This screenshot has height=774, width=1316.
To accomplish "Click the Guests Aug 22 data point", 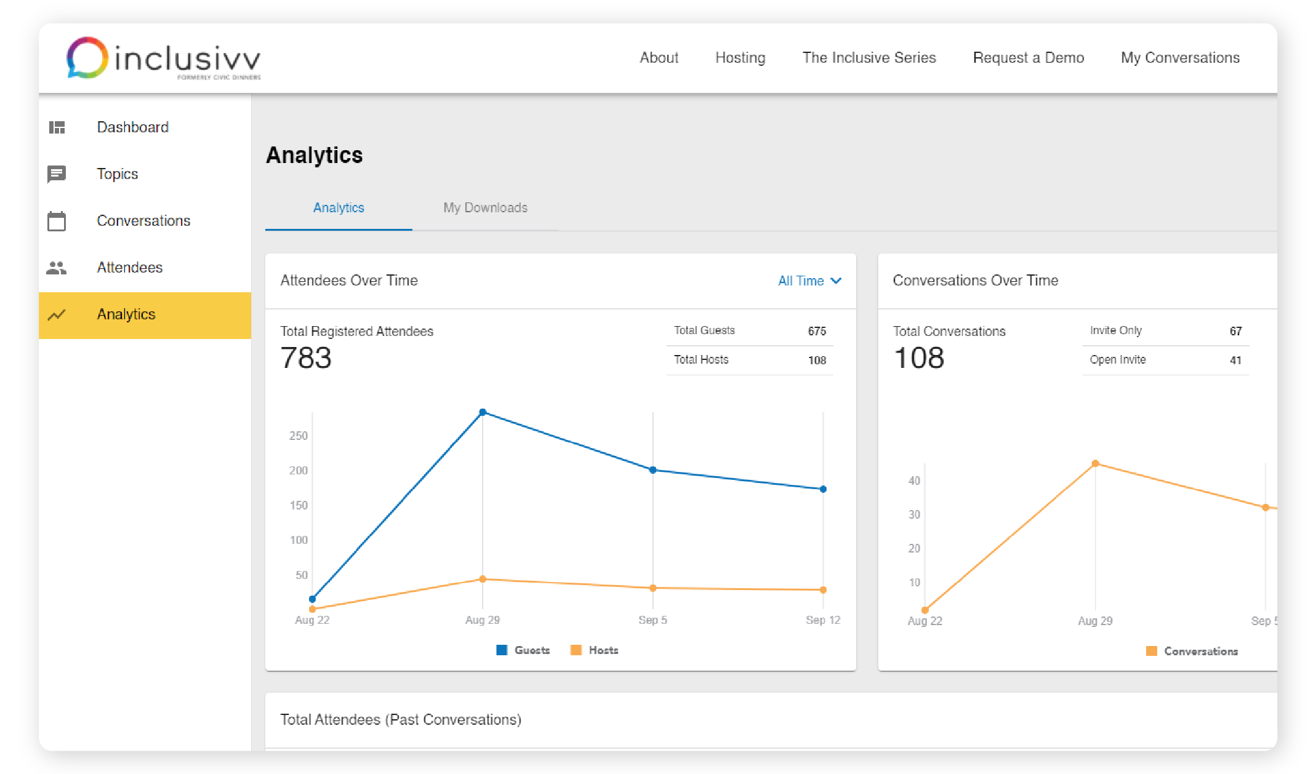I will tap(313, 599).
